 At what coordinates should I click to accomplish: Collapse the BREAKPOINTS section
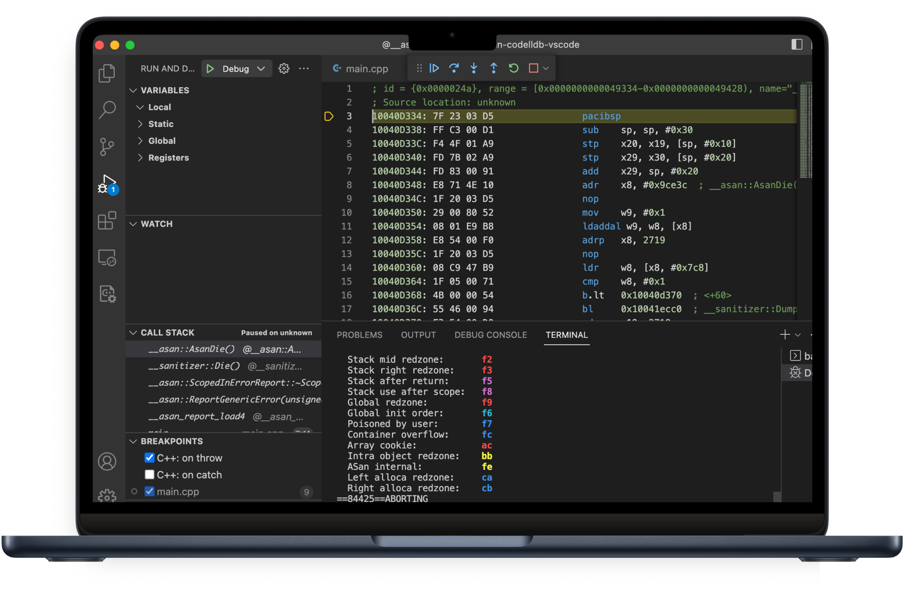(x=133, y=441)
